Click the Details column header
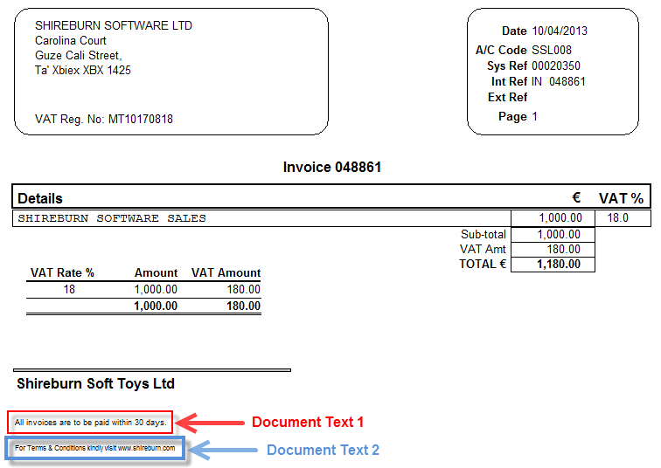This screenshot has width=661, height=468. [40, 198]
